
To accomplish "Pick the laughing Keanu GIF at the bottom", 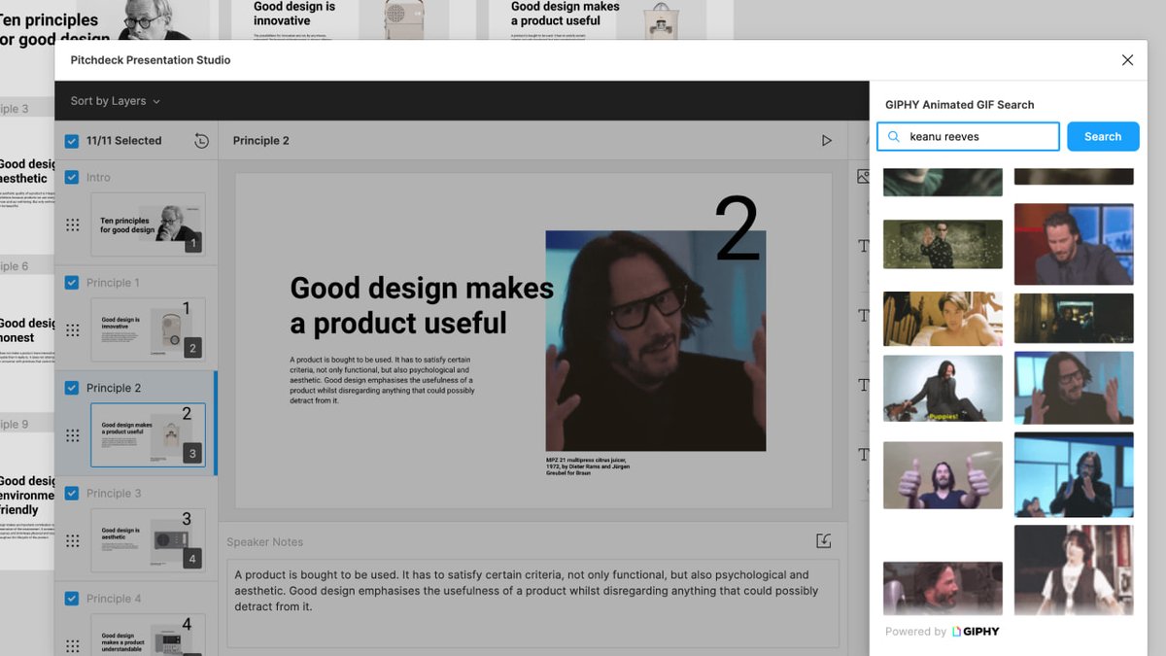I will [x=943, y=588].
